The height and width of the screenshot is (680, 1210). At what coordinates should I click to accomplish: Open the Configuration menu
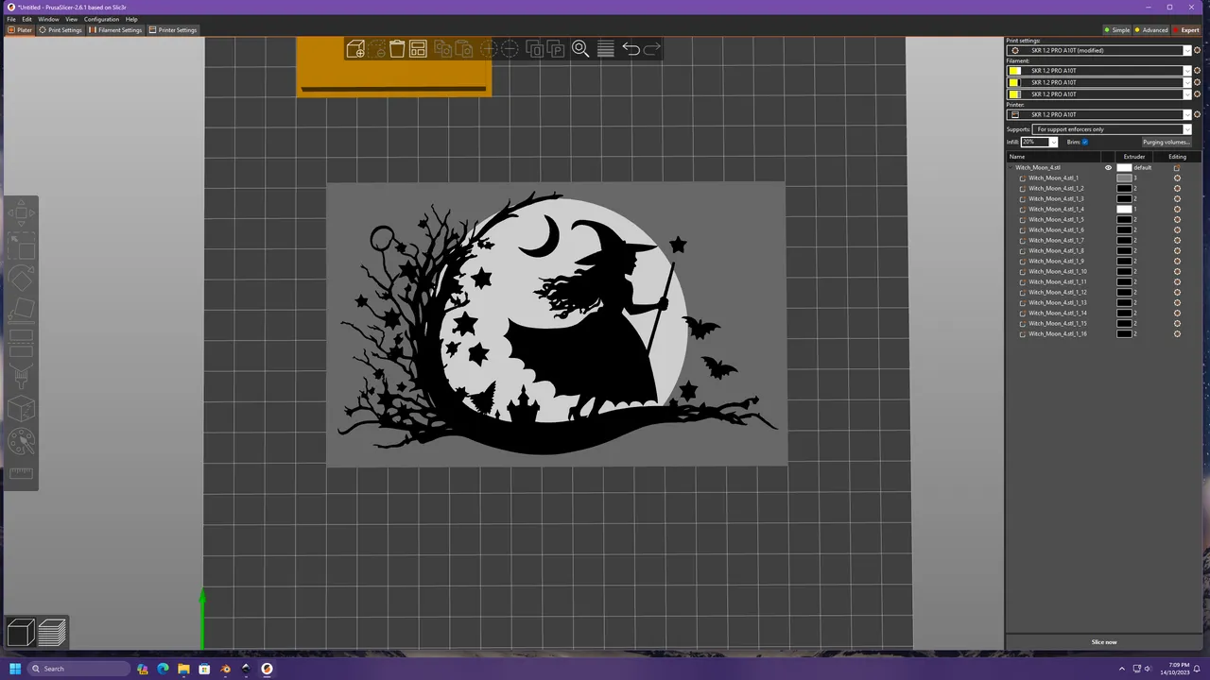coord(101,19)
